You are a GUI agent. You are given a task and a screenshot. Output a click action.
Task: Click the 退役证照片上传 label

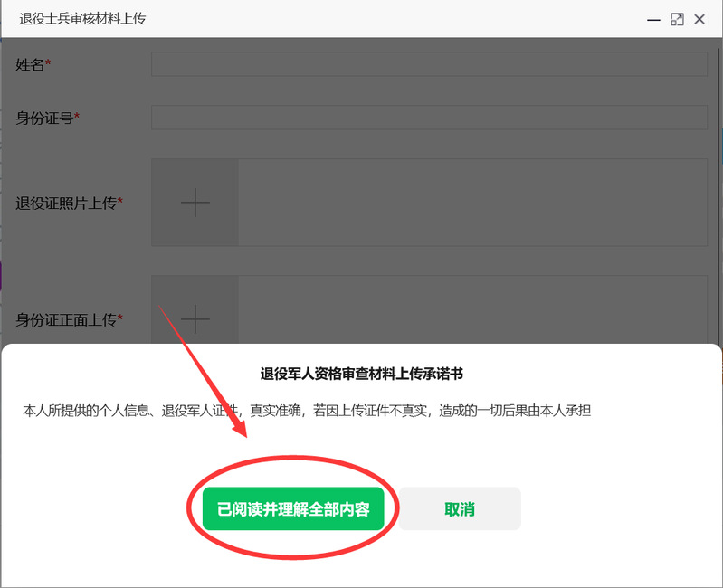(66, 204)
